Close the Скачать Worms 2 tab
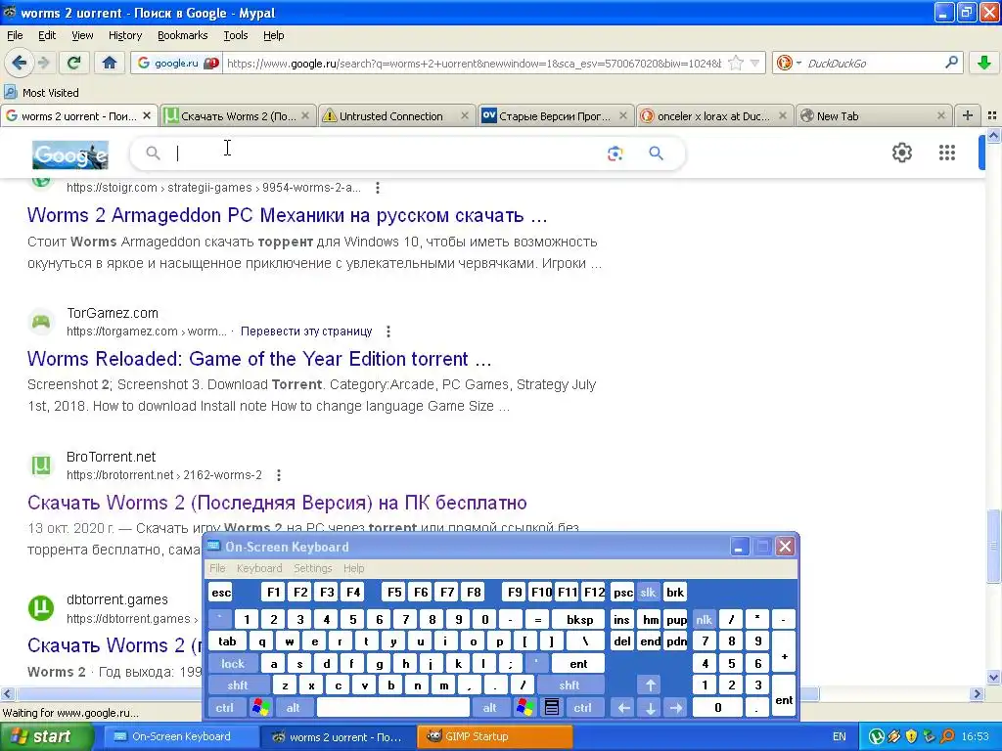Image resolution: width=1002 pixels, height=751 pixels. pos(305,115)
